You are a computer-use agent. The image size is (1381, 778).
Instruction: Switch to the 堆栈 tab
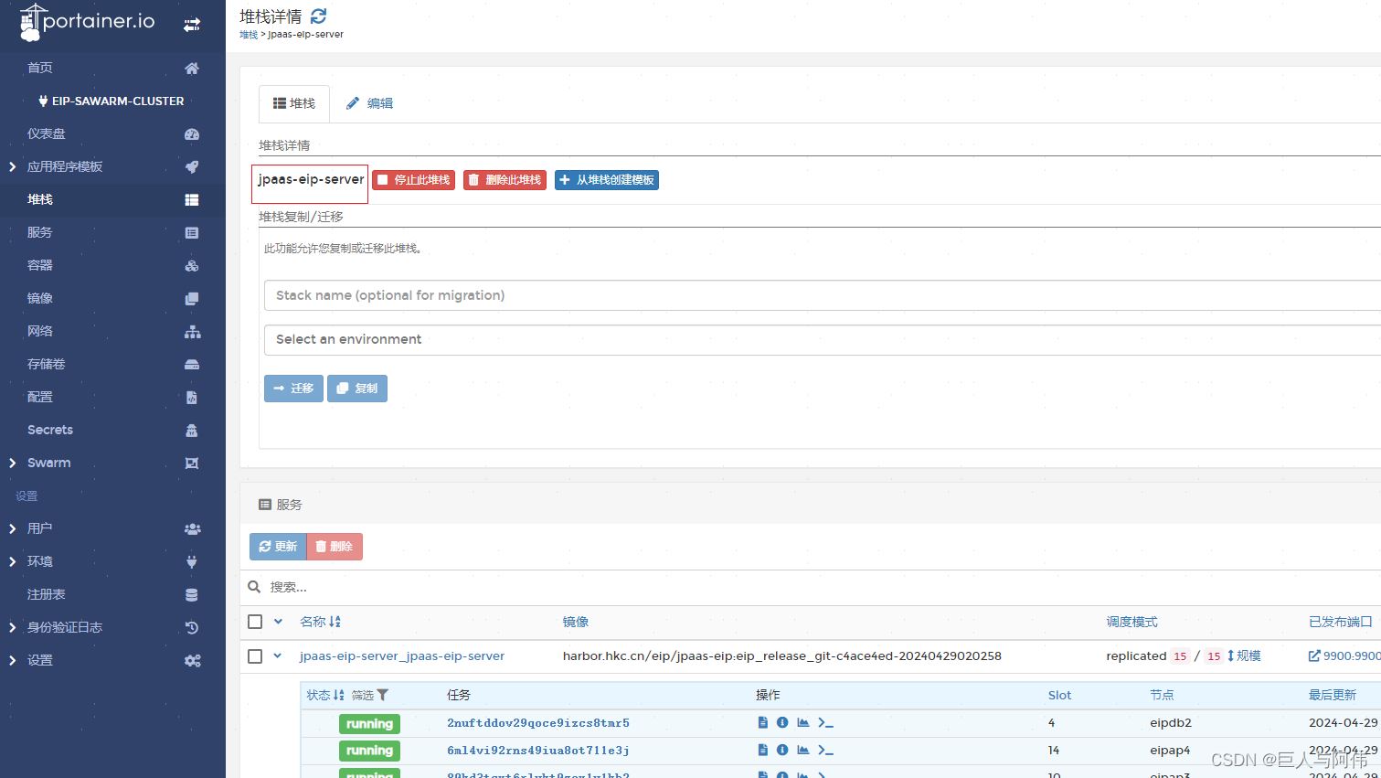(294, 103)
